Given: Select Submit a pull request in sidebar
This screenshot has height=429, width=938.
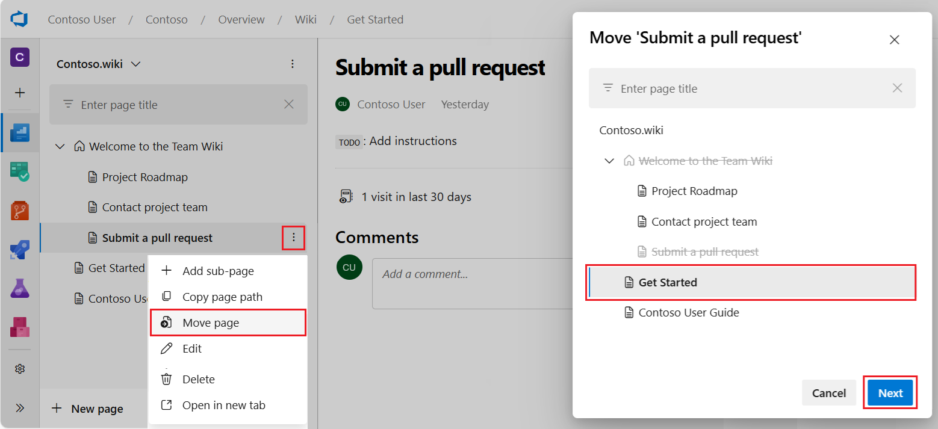Looking at the screenshot, I should (x=157, y=238).
